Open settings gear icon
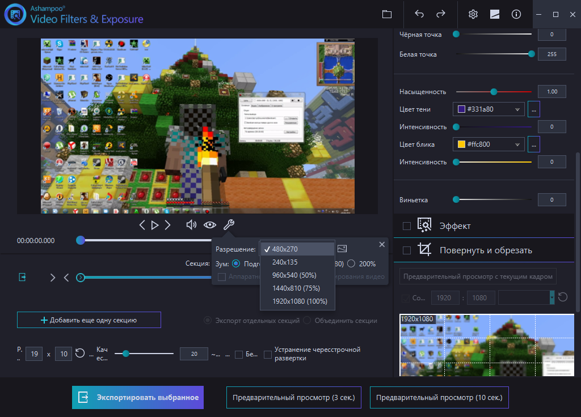This screenshot has height=417, width=581. coord(473,14)
